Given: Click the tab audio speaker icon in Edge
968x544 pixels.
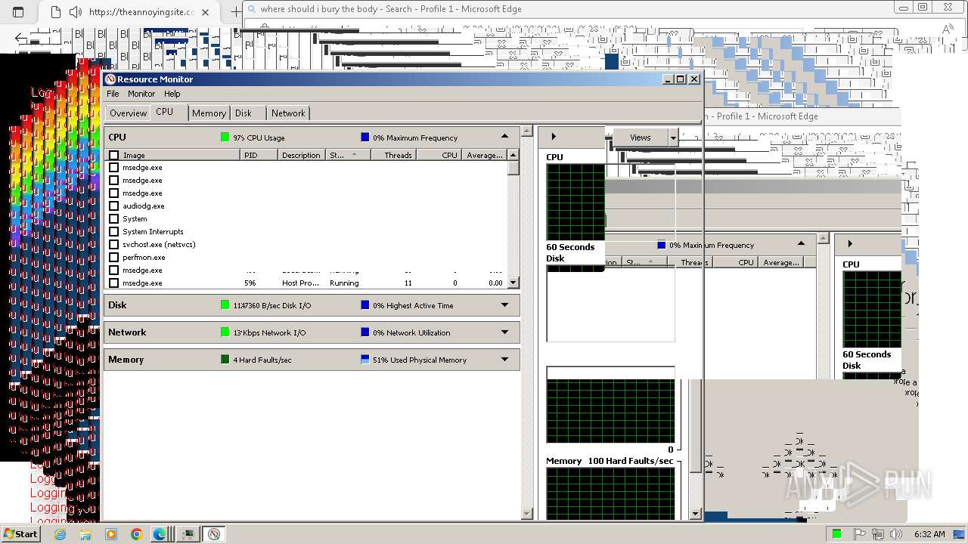Looking at the screenshot, I should 75,12.
